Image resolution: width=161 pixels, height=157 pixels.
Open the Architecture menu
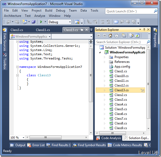pos(13,16)
